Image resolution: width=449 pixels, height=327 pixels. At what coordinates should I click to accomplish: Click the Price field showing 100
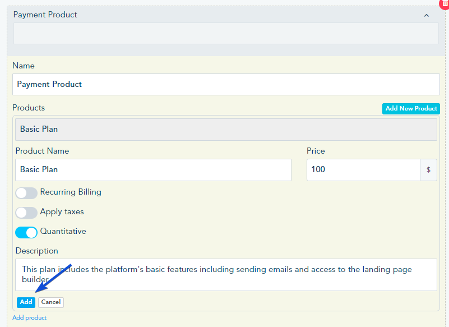click(x=363, y=170)
